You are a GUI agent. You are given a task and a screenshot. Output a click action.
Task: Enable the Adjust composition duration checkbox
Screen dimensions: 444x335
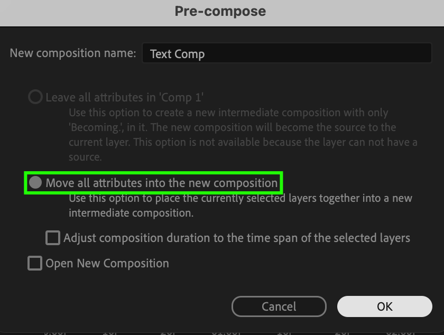pyautogui.click(x=53, y=238)
